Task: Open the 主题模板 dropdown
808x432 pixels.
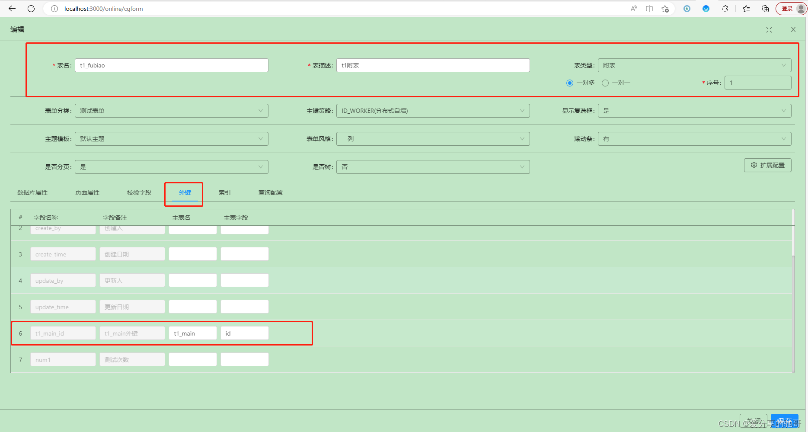Action: pos(171,139)
